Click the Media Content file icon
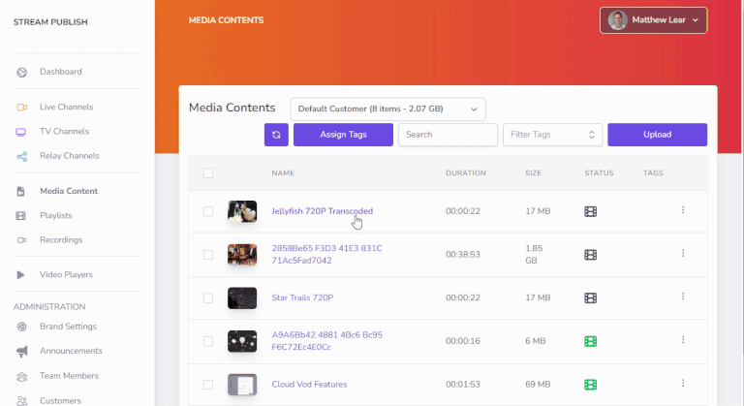 21,191
